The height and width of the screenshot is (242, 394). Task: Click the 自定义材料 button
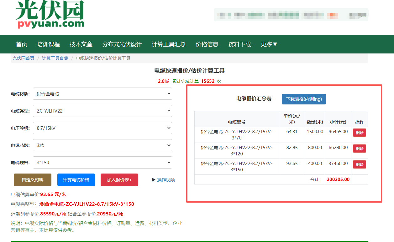coord(33,180)
